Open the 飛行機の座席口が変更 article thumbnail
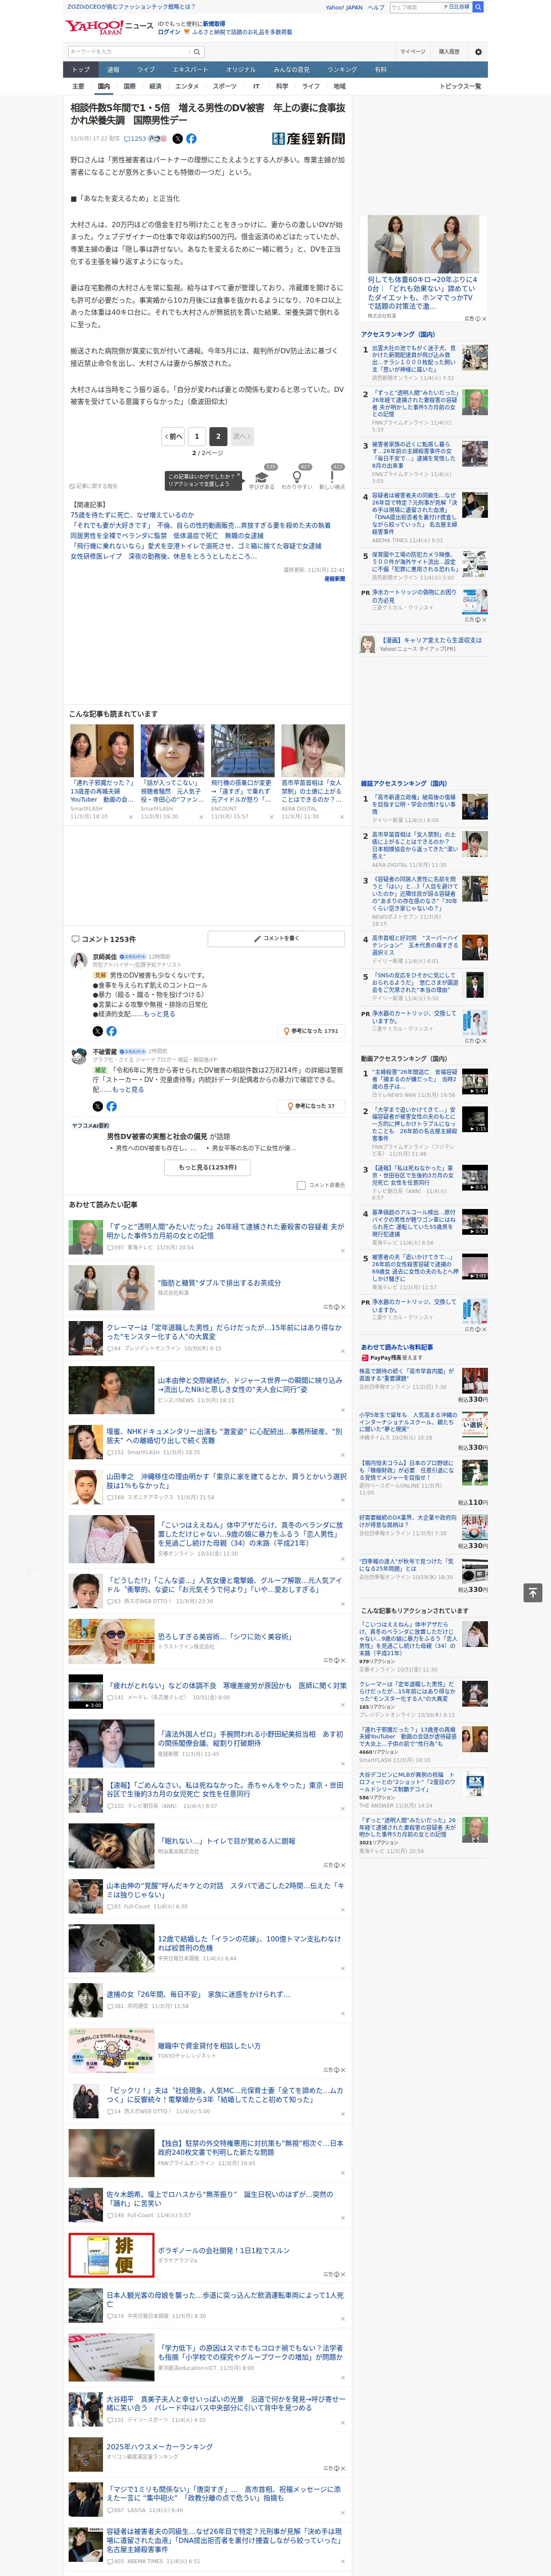The height and width of the screenshot is (2576, 551). coord(243,751)
